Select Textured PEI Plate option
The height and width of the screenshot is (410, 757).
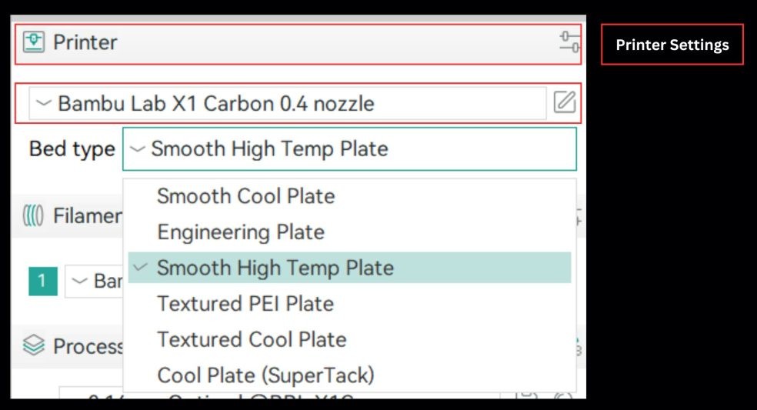(245, 304)
